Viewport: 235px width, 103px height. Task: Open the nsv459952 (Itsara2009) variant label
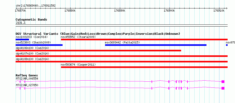click(x=78, y=37)
